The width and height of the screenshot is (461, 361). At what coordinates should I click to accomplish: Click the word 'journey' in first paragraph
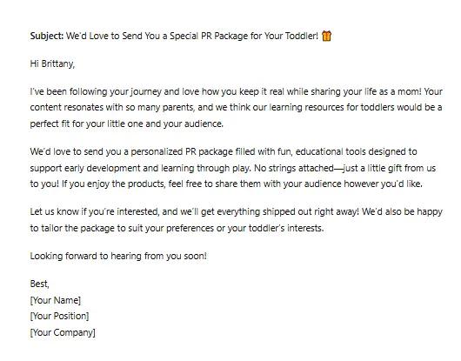click(146, 91)
